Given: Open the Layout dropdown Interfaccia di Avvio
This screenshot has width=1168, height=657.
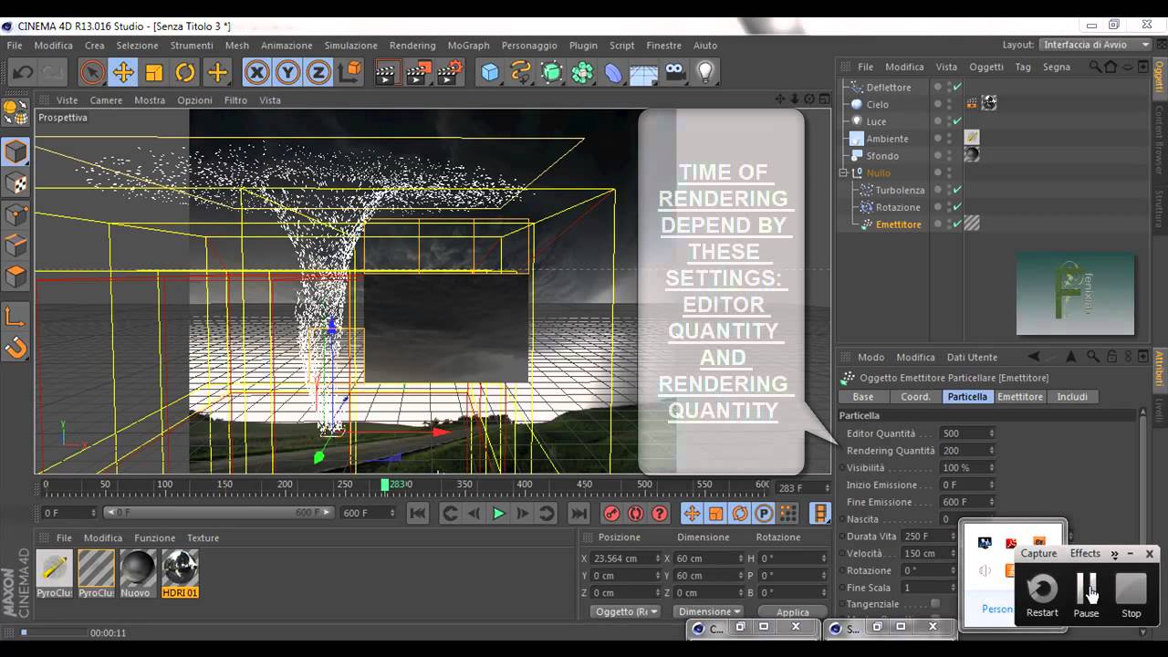Looking at the screenshot, I should [1097, 45].
